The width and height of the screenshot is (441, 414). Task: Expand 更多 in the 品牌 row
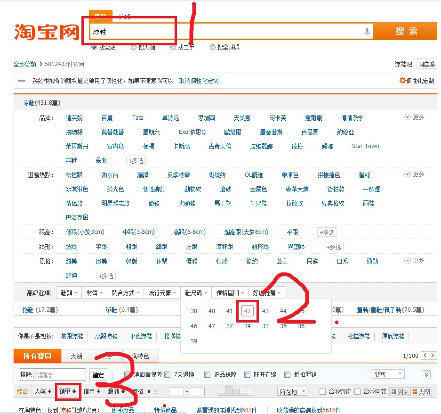[x=414, y=117]
